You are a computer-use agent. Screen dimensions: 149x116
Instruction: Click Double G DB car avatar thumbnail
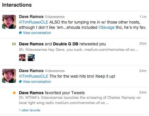31,58
